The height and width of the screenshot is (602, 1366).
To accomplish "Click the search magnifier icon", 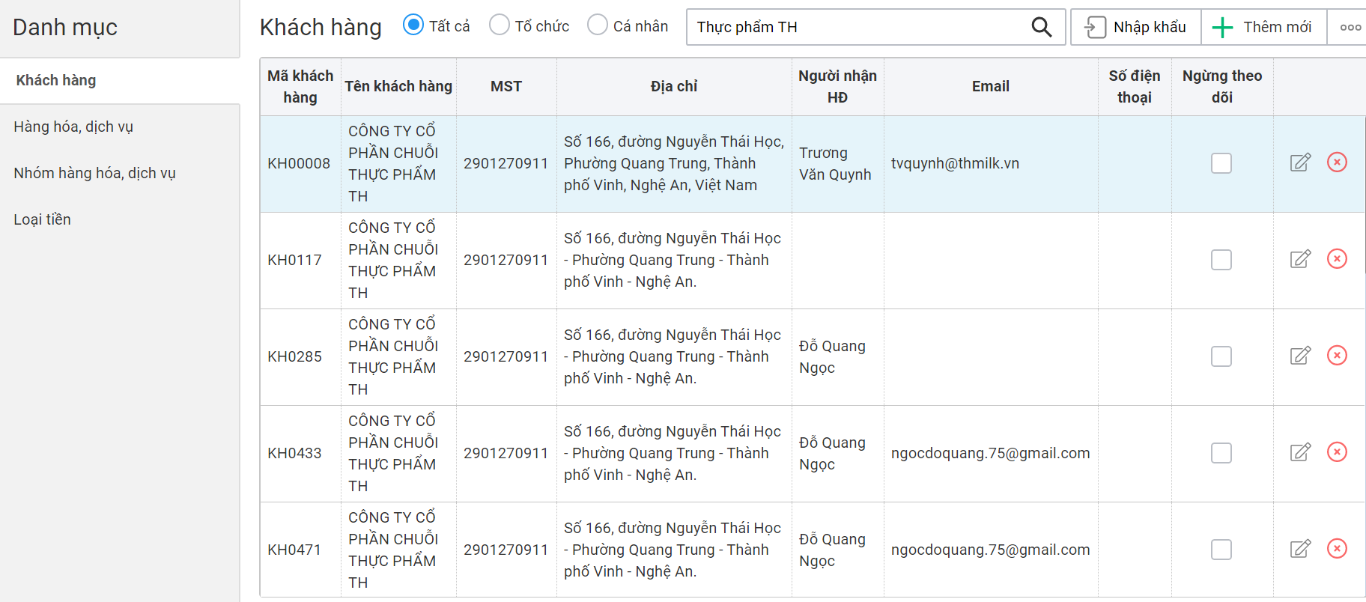I will click(1041, 27).
